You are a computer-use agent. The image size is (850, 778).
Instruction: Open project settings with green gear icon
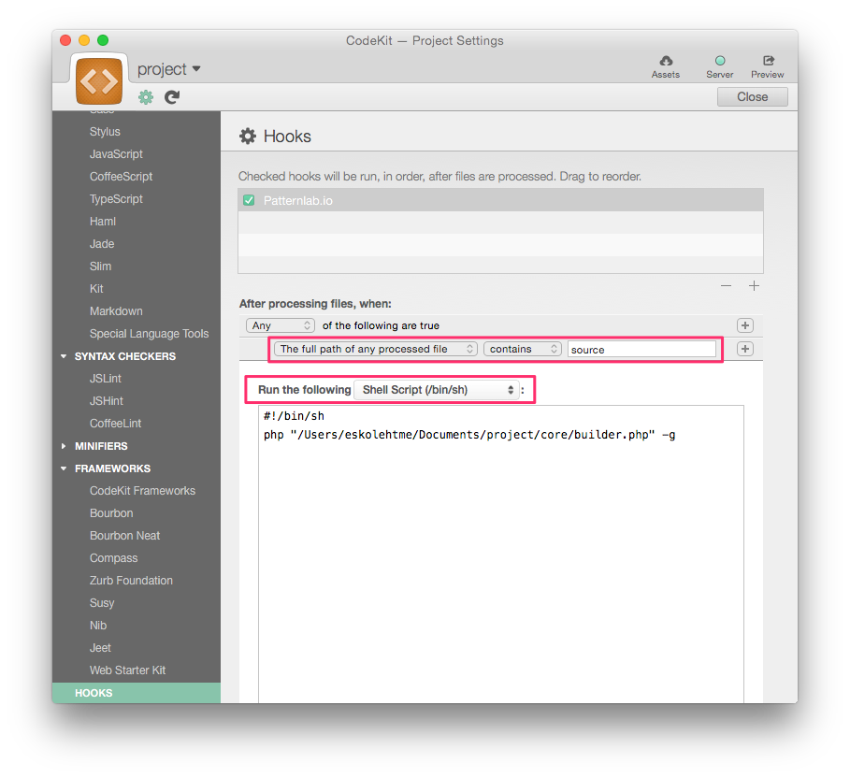145,97
